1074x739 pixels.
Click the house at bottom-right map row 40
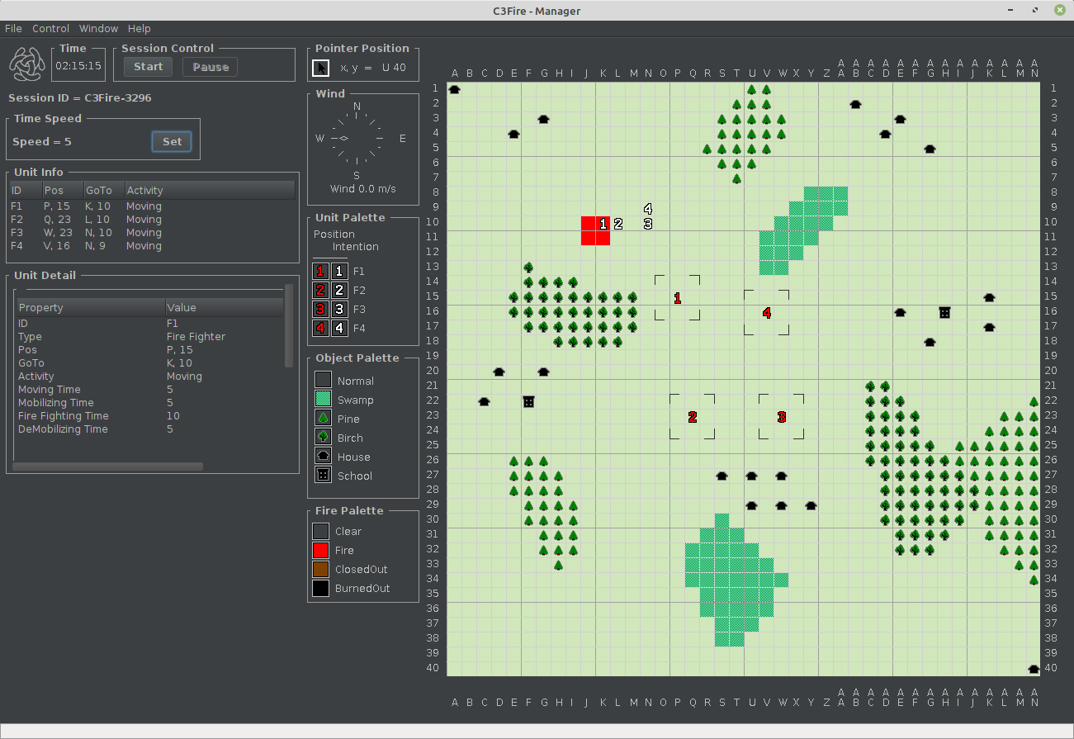tap(1034, 669)
